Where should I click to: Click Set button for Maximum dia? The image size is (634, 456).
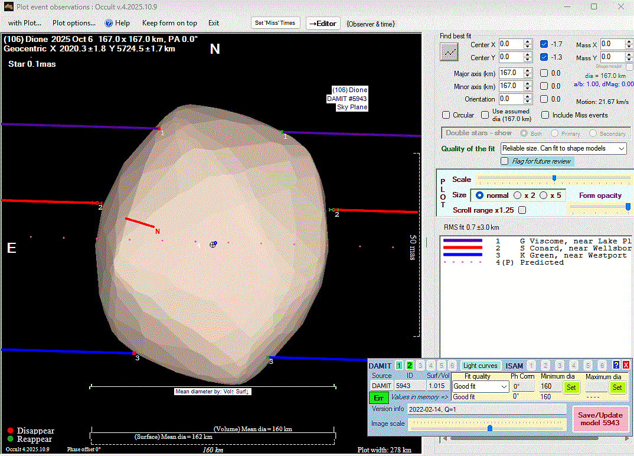pyautogui.click(x=617, y=387)
